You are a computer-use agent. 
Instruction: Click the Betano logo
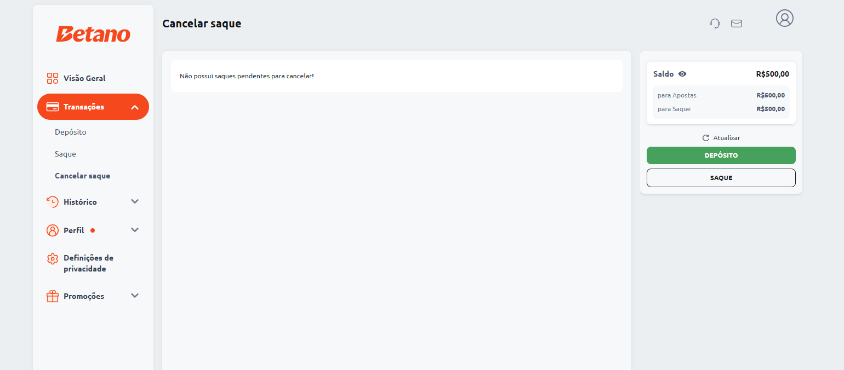coord(93,34)
